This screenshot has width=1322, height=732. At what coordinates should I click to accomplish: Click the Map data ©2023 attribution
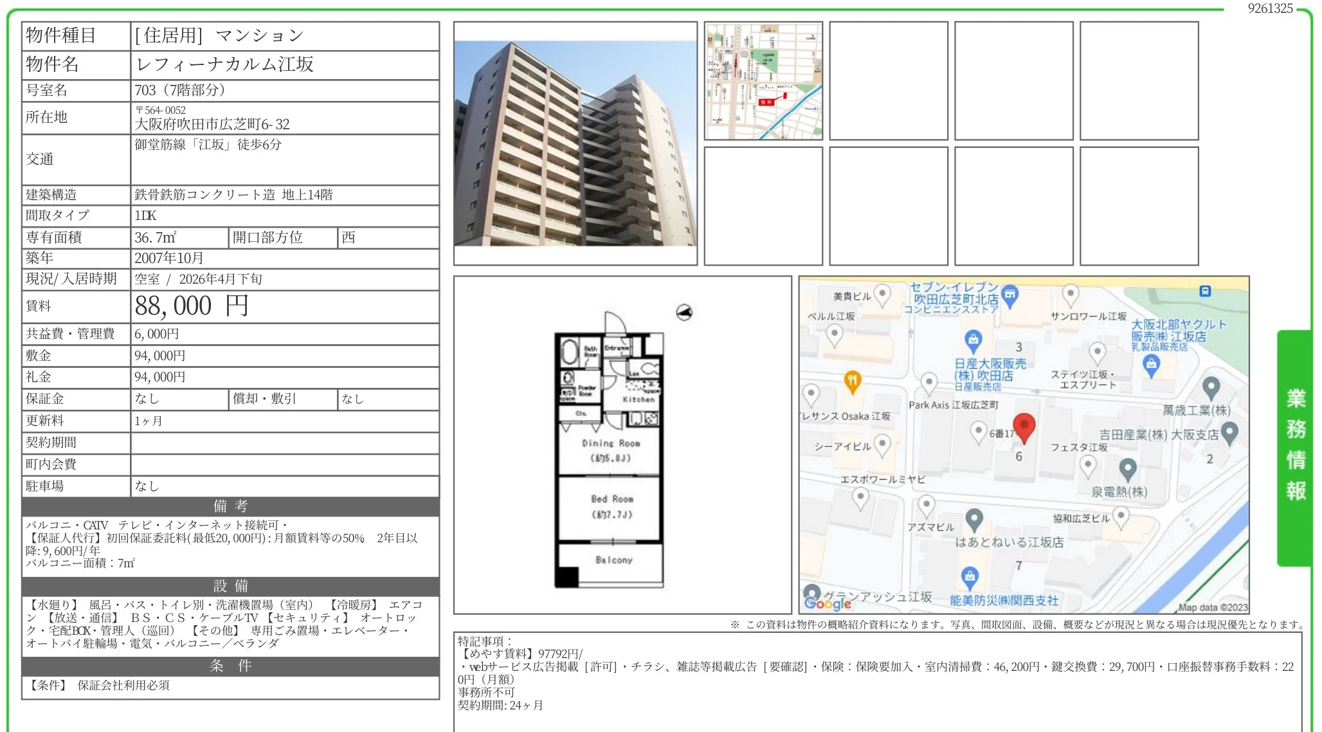tap(1212, 607)
